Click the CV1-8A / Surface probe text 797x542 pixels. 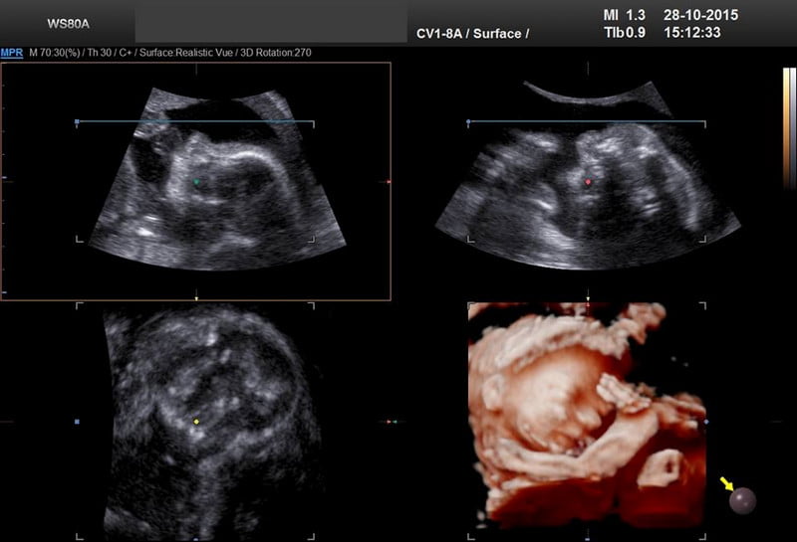coord(472,34)
